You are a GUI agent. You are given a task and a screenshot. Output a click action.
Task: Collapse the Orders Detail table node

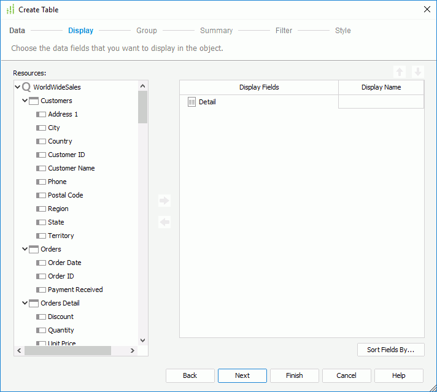click(x=25, y=303)
